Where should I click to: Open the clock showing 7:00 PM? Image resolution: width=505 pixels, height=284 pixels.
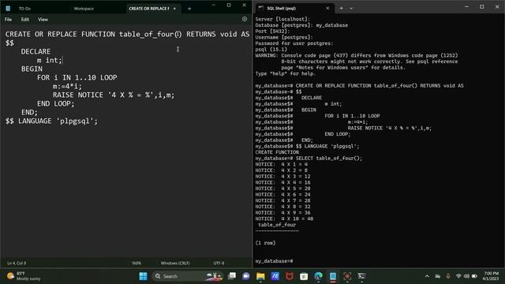491,276
